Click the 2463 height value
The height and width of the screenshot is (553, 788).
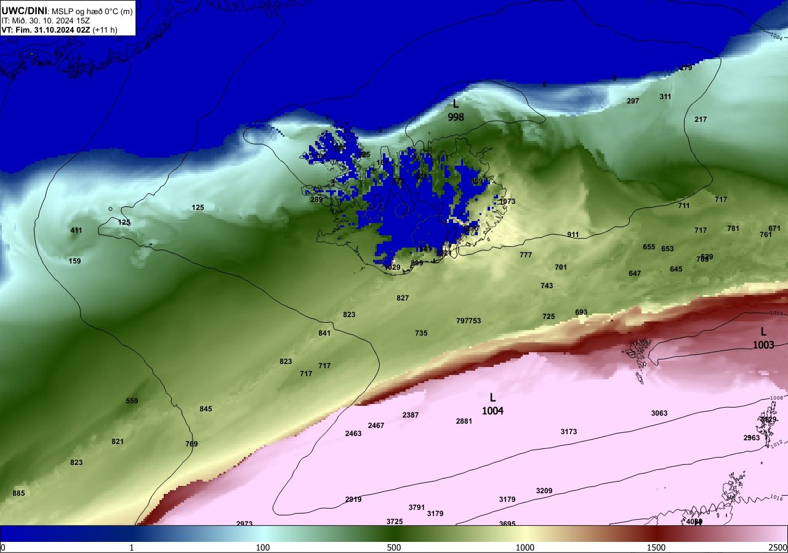coord(353,434)
